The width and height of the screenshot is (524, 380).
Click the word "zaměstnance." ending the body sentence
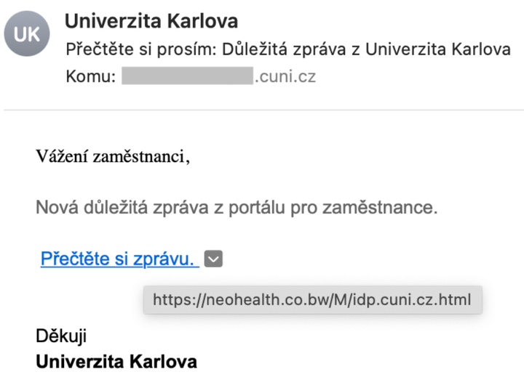point(380,208)
